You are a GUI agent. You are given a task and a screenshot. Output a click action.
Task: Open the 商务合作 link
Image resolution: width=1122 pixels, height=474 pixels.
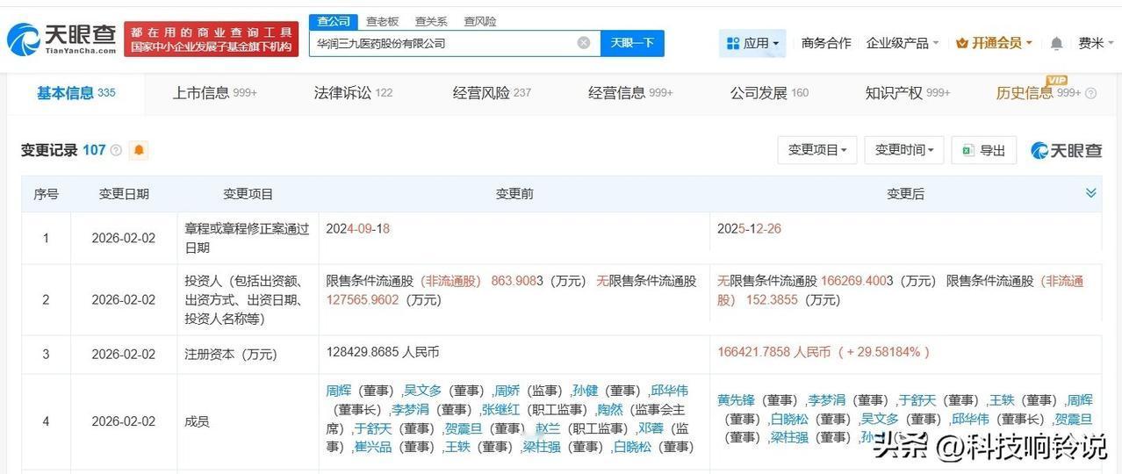826,43
